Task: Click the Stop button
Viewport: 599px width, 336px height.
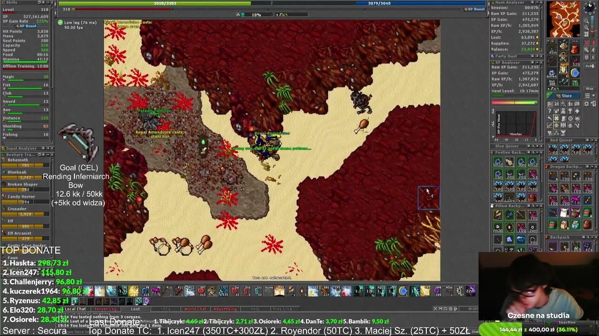Action: 590,89
